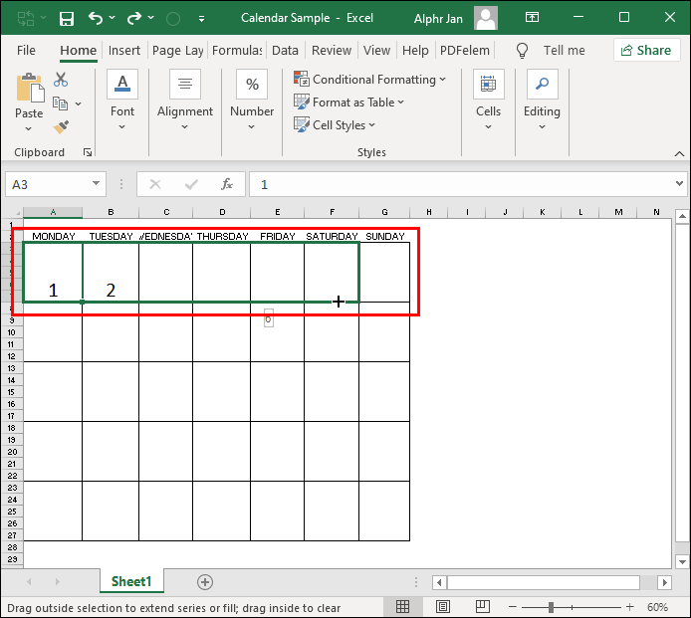Select the cell containing 2
Viewport: 691px width, 618px height.
(111, 273)
